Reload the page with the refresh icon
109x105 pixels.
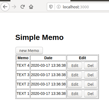click(x=22, y=7)
